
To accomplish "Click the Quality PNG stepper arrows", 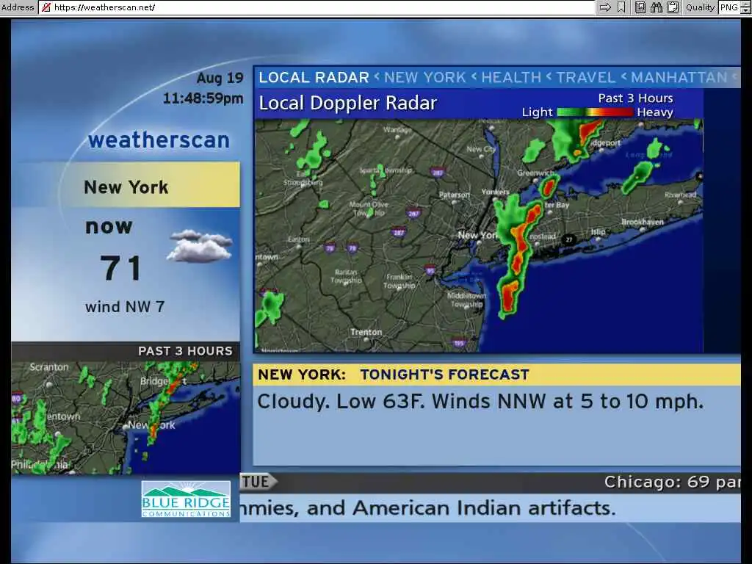I will tap(745, 7).
